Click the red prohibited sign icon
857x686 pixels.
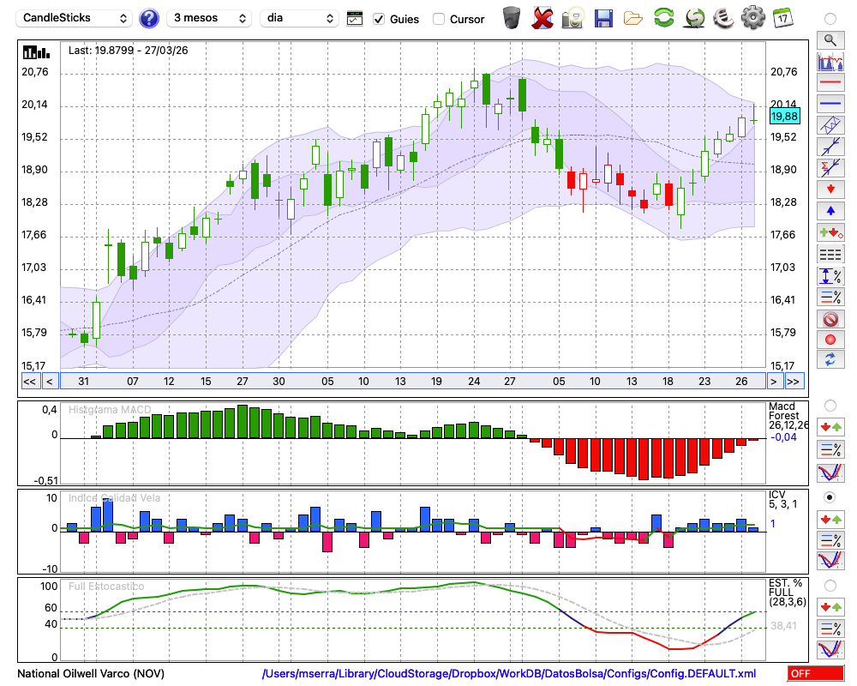830,318
